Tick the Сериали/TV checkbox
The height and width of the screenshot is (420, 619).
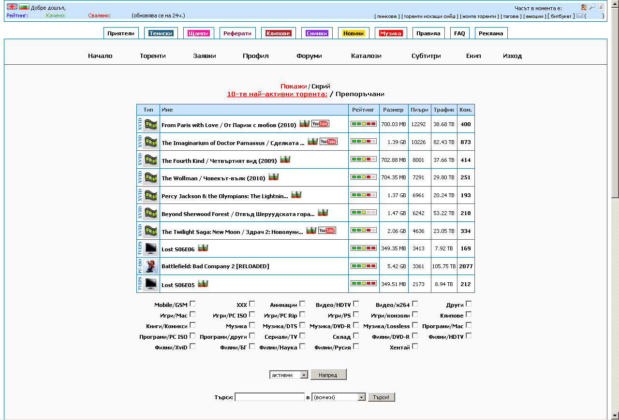tap(302, 335)
